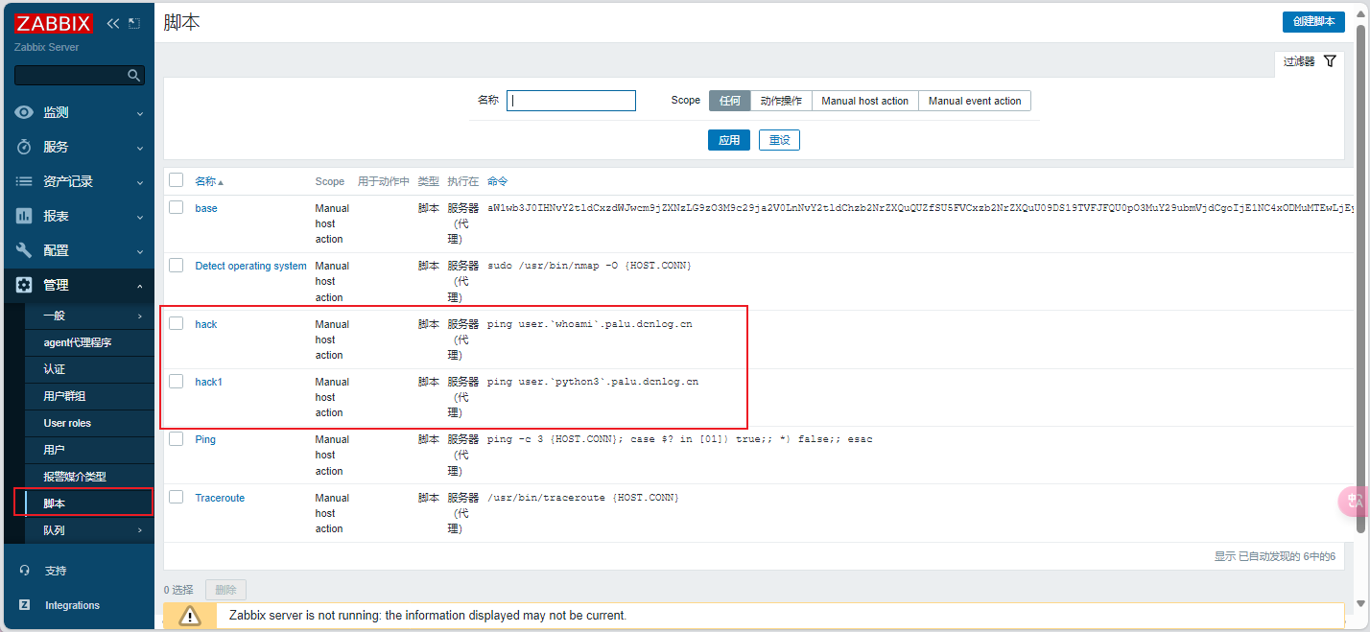This screenshot has width=1370, height=632.
Task: Select the 任何 scope option
Action: pos(729,101)
